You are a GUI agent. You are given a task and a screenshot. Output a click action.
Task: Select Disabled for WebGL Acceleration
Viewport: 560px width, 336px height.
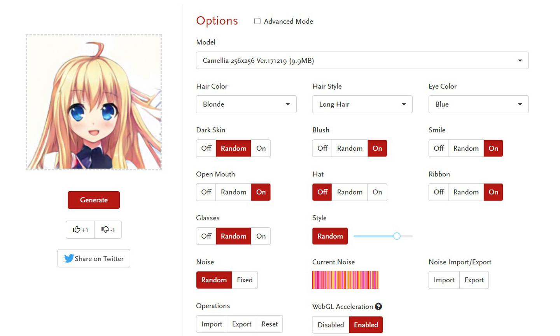(x=331, y=325)
